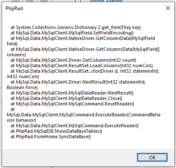
Task: Click the ResultSet.LoadColumns trace line
Action: tap(81, 66)
